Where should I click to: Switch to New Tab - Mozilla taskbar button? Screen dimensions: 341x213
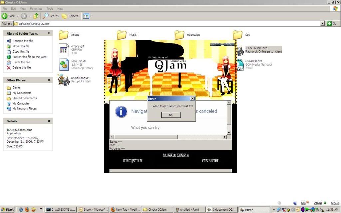[x=125, y=210]
